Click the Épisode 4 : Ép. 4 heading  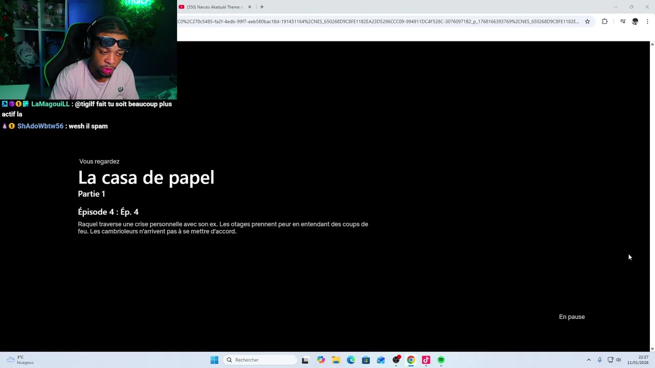tap(108, 212)
